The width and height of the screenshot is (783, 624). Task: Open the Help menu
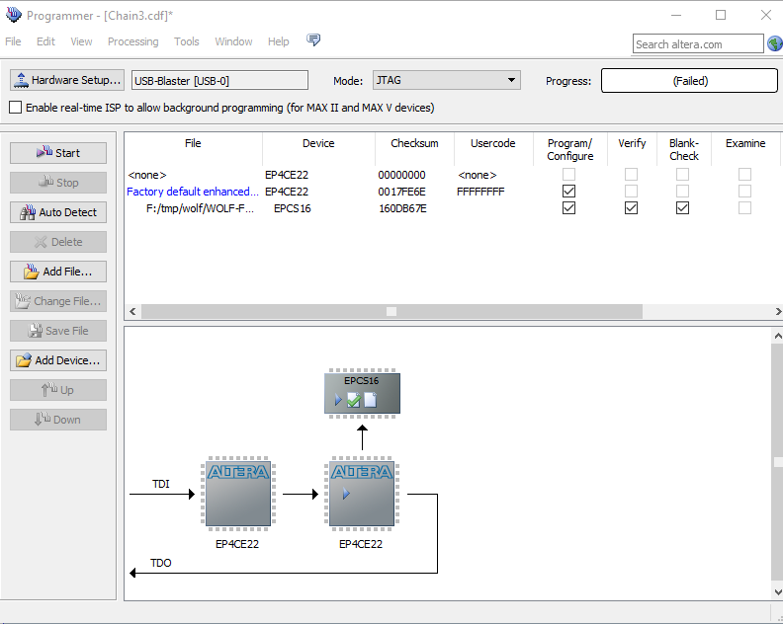point(278,41)
